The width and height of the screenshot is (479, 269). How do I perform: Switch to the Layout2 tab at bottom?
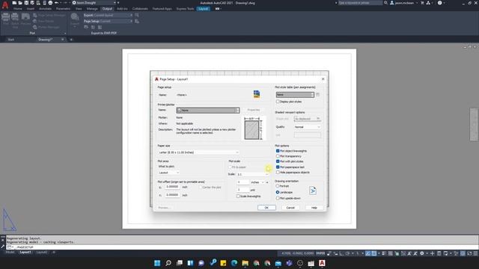42,253
